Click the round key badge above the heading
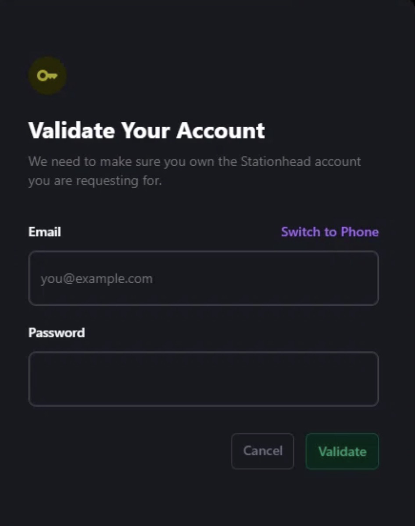 click(47, 76)
